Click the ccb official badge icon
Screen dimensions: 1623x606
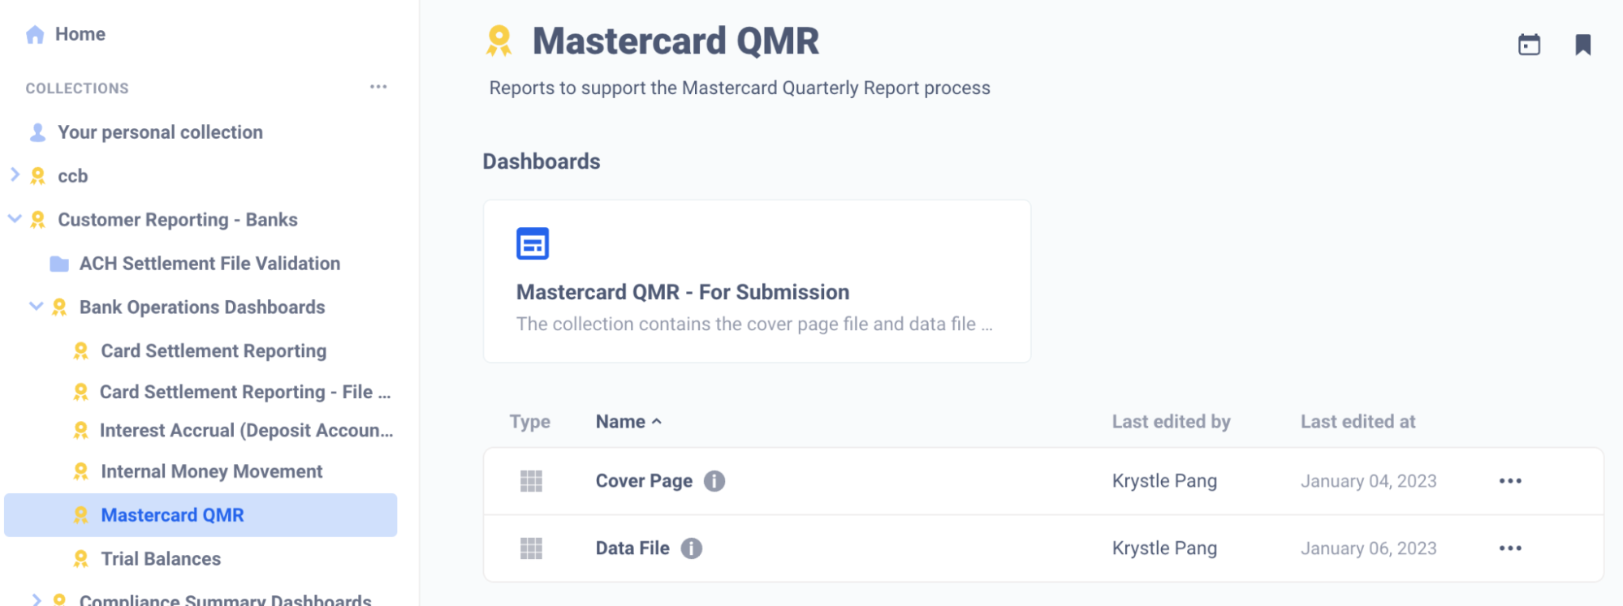click(37, 176)
